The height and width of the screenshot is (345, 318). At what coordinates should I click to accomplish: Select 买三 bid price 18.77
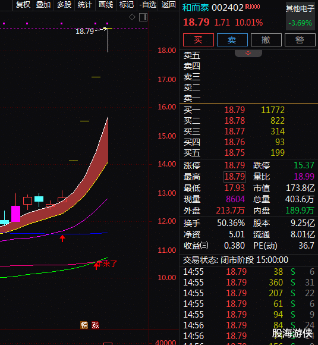point(234,131)
